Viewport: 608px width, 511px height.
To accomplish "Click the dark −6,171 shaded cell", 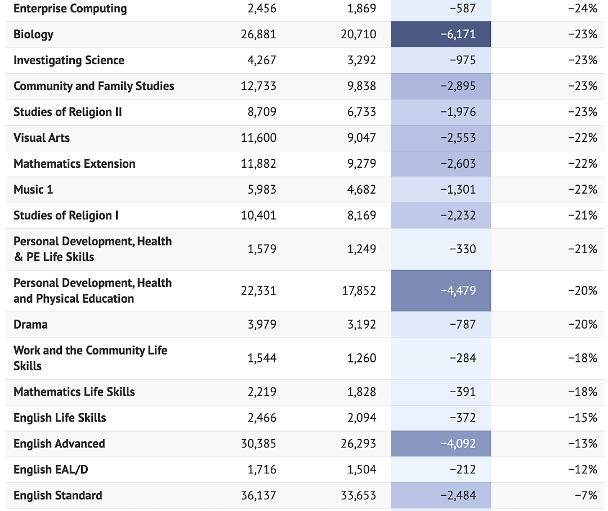I will pos(441,34).
